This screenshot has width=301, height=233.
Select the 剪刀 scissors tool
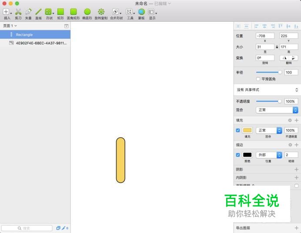18,14
